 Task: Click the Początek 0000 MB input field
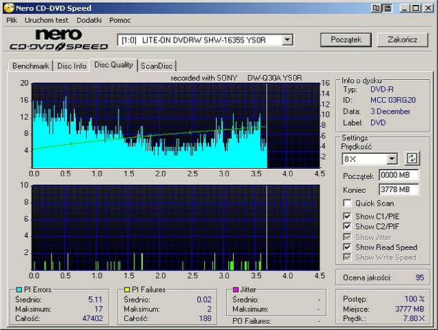[399, 175]
